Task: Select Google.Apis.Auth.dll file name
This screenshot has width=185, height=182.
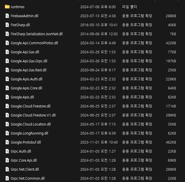Action: coord(26,79)
